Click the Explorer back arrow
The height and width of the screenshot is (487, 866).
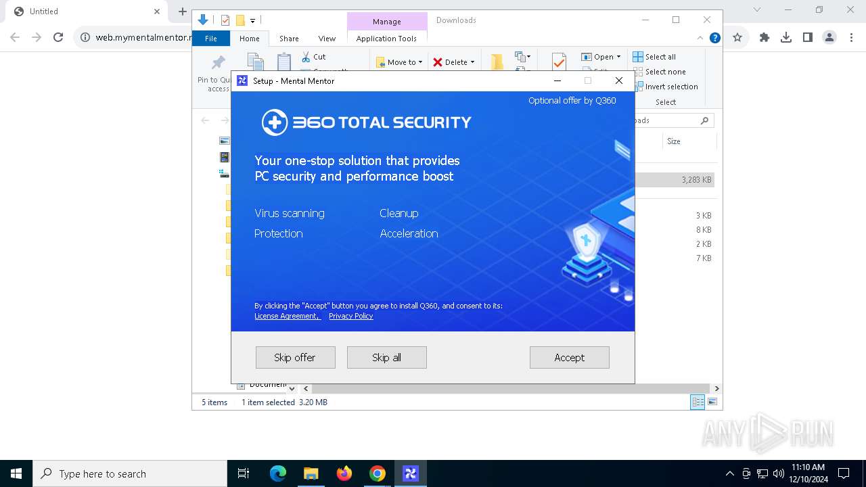(205, 120)
